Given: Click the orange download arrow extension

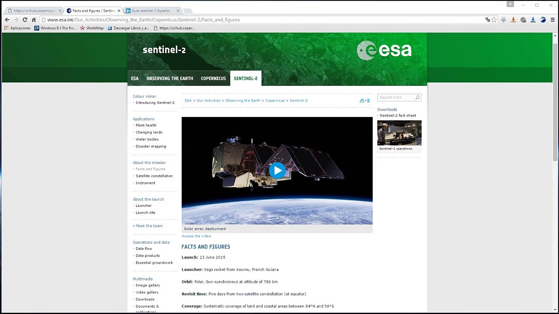Looking at the screenshot, I should (x=513, y=20).
